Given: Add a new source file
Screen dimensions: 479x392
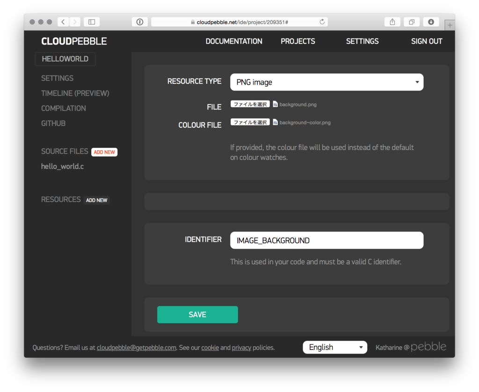Looking at the screenshot, I should [104, 152].
